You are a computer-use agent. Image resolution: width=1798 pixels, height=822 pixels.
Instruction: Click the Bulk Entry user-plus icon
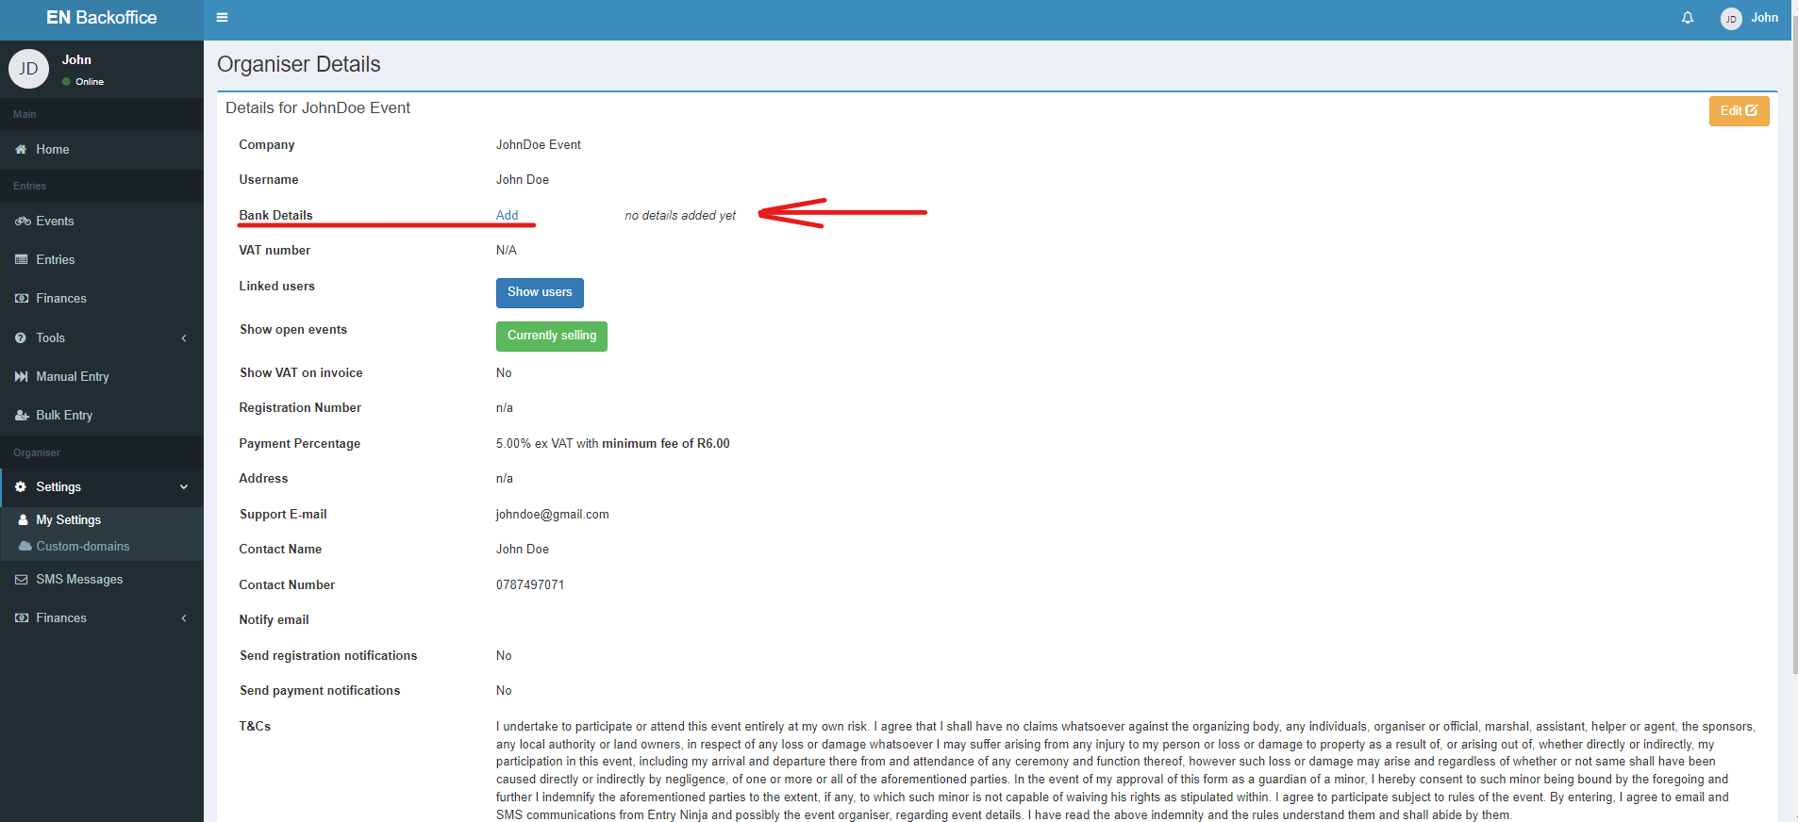(22, 415)
